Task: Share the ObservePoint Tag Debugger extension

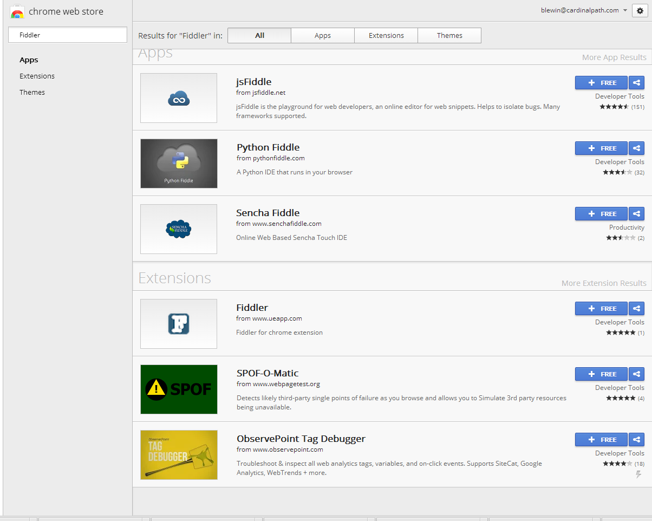Action: click(636, 439)
